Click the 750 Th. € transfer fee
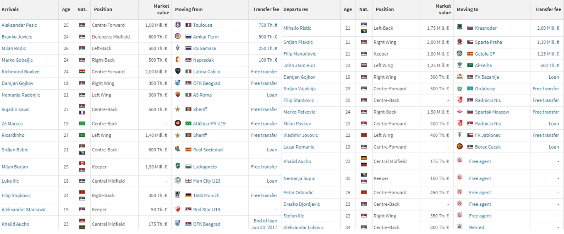 [268, 25]
